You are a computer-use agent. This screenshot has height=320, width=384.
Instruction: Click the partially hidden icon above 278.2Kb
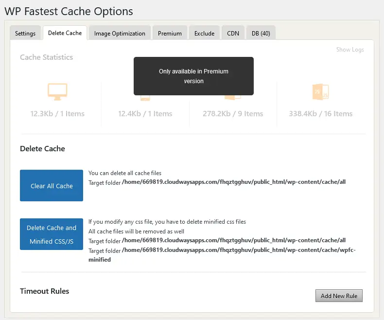[x=233, y=98]
